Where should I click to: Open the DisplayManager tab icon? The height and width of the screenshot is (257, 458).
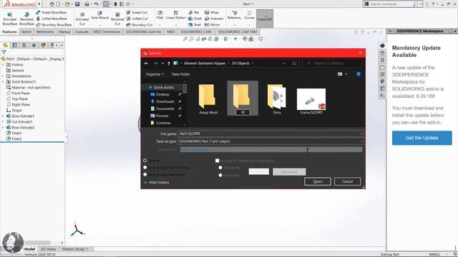pyautogui.click(x=43, y=45)
